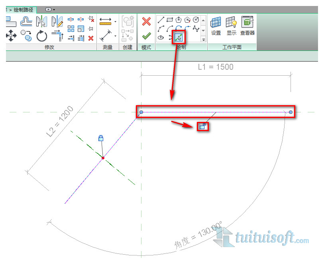Click the Create Assembly icon
The image size is (324, 265).
coord(128,22)
